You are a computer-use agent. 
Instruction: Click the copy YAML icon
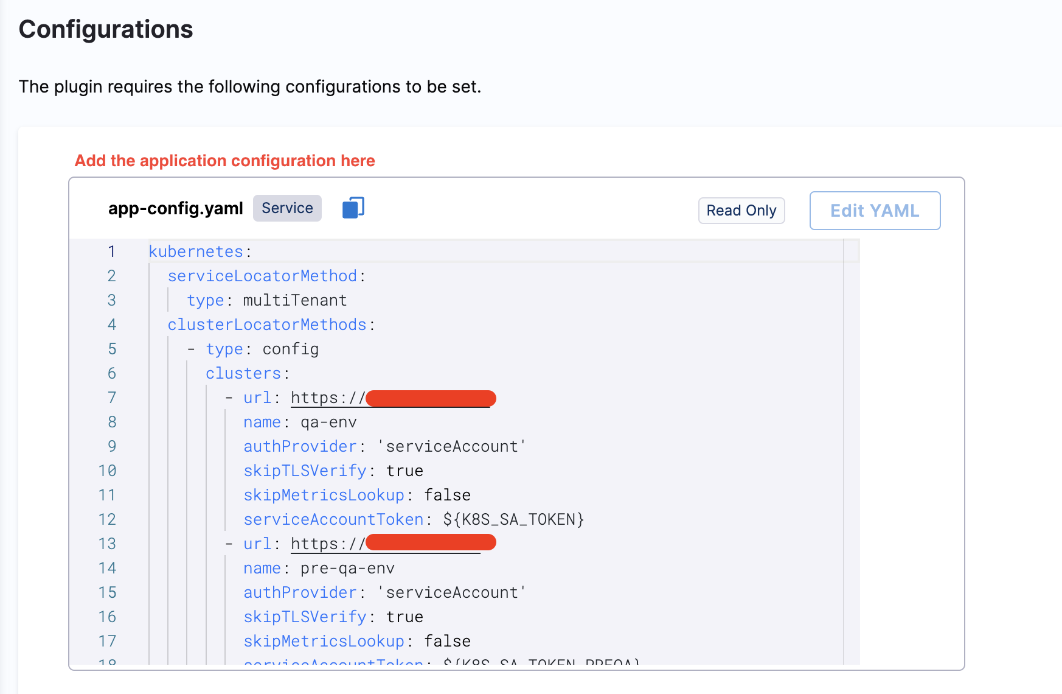(x=353, y=208)
